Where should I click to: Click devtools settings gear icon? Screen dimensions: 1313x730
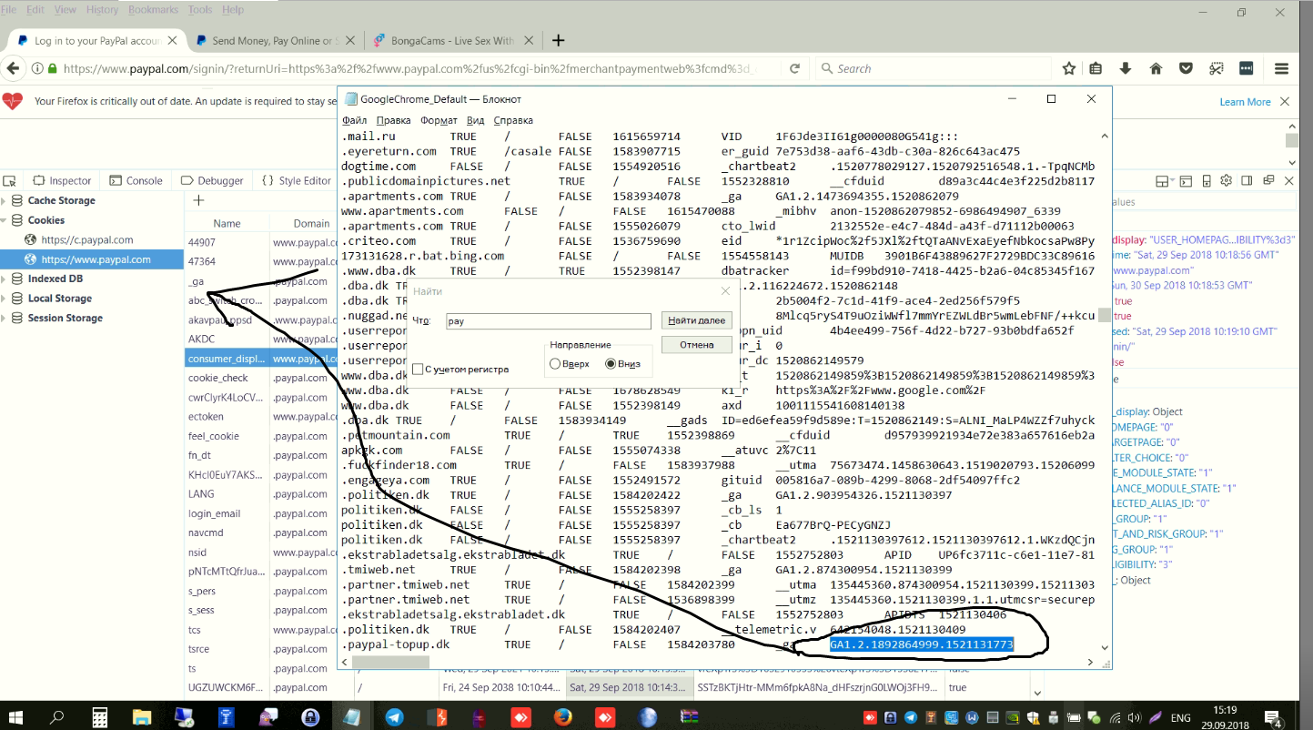1226,180
